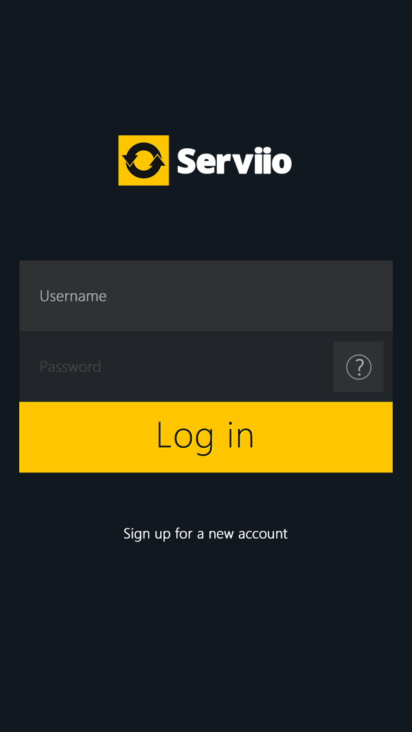Screen dimensions: 412x732
Task: Click the yellow Log in button
Action: pos(206,437)
